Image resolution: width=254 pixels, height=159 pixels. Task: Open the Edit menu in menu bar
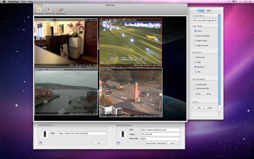pos(23,2)
